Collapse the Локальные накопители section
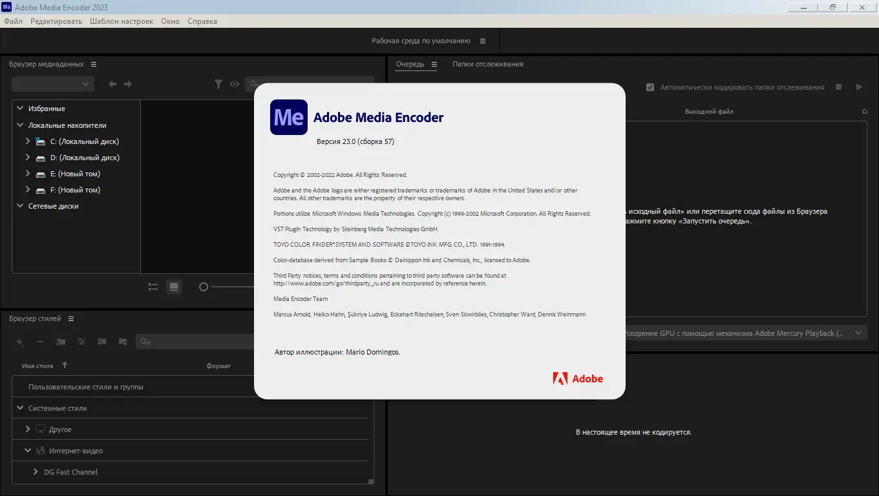The image size is (879, 496). point(20,125)
